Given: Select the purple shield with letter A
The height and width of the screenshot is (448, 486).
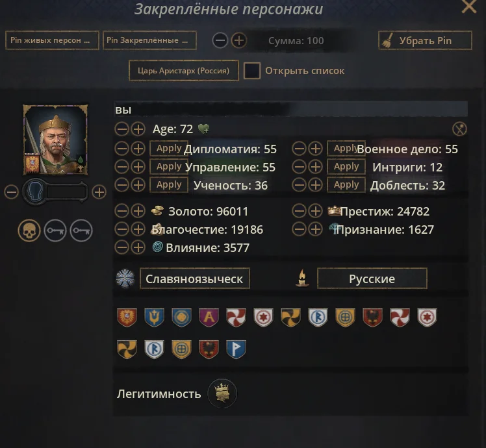Looking at the screenshot, I should click(x=209, y=317).
